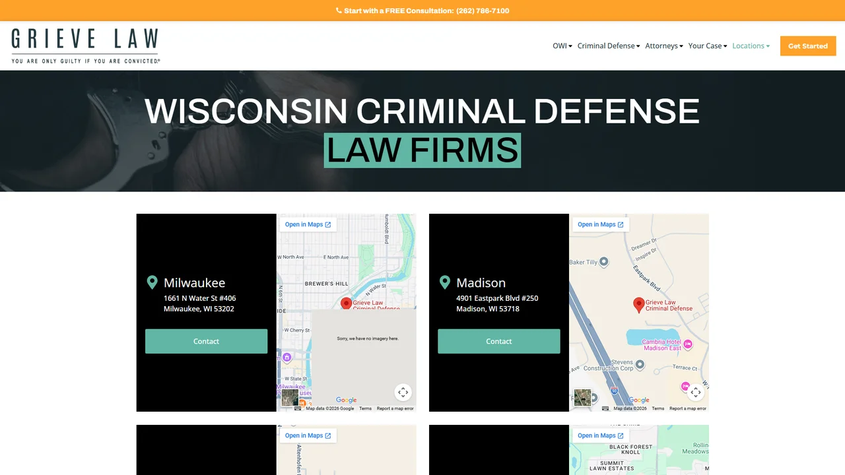This screenshot has width=845, height=475.
Task: Expand the Criminal Defense dropdown
Action: [609, 46]
